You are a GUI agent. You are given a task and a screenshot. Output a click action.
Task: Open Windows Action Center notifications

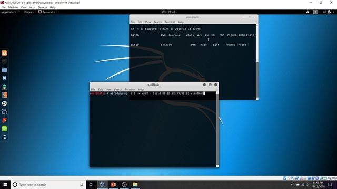[x=330, y=185]
